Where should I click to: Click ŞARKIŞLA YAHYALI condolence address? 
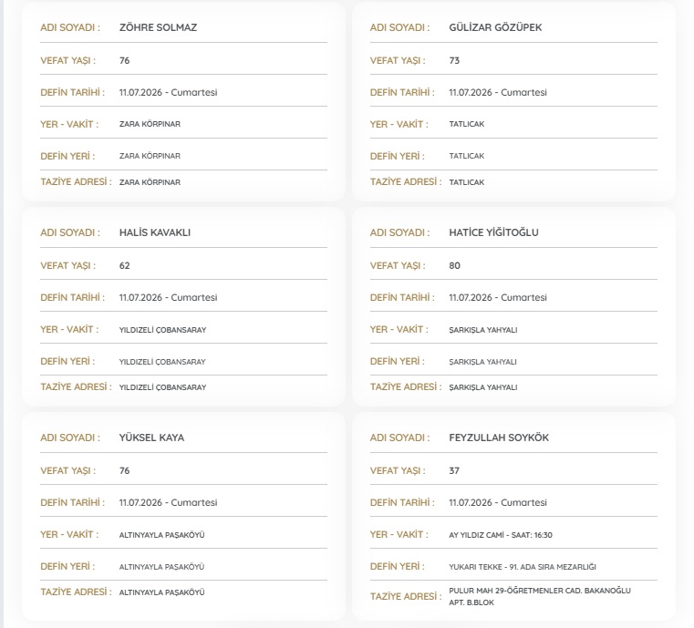pyautogui.click(x=482, y=387)
